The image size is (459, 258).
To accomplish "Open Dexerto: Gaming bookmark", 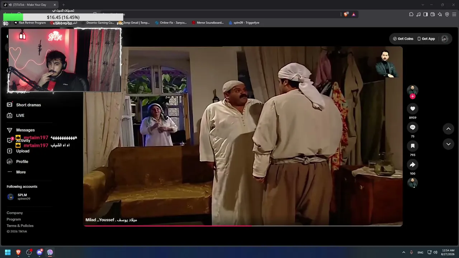I will (98, 23).
